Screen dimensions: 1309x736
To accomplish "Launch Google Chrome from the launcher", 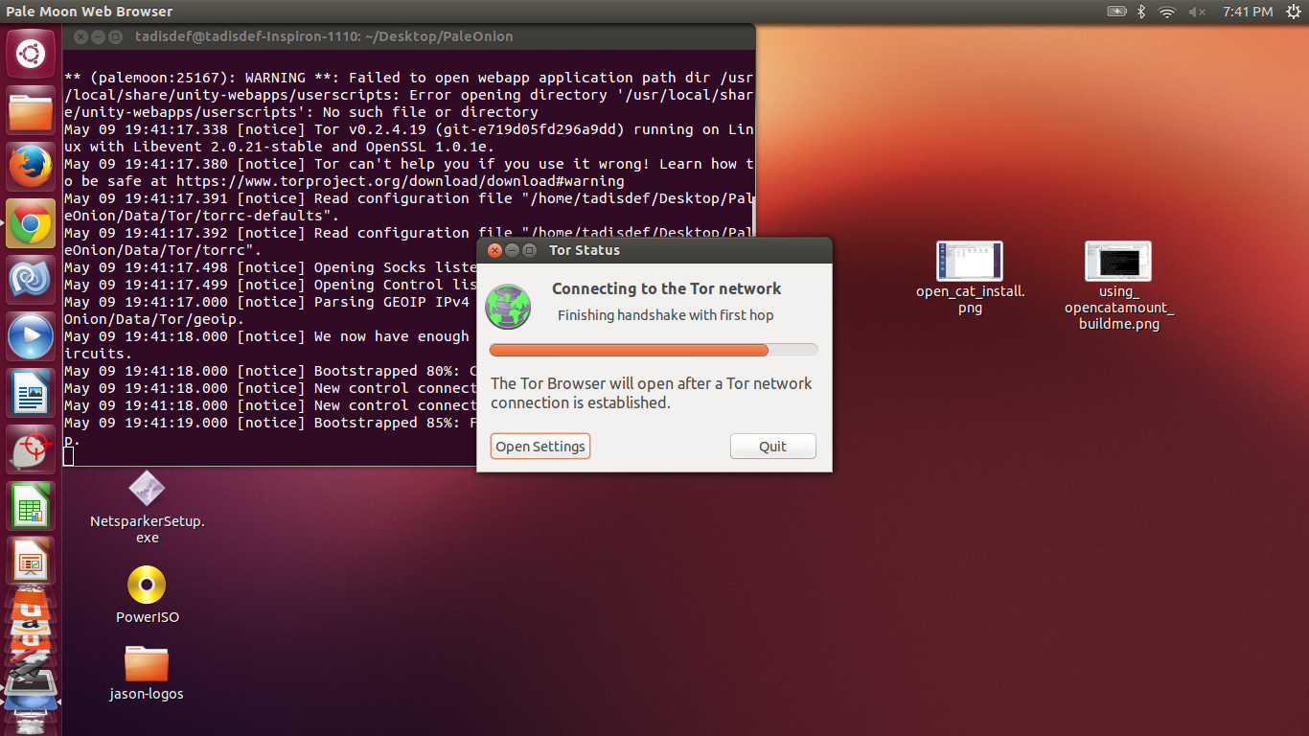I will pyautogui.click(x=31, y=224).
